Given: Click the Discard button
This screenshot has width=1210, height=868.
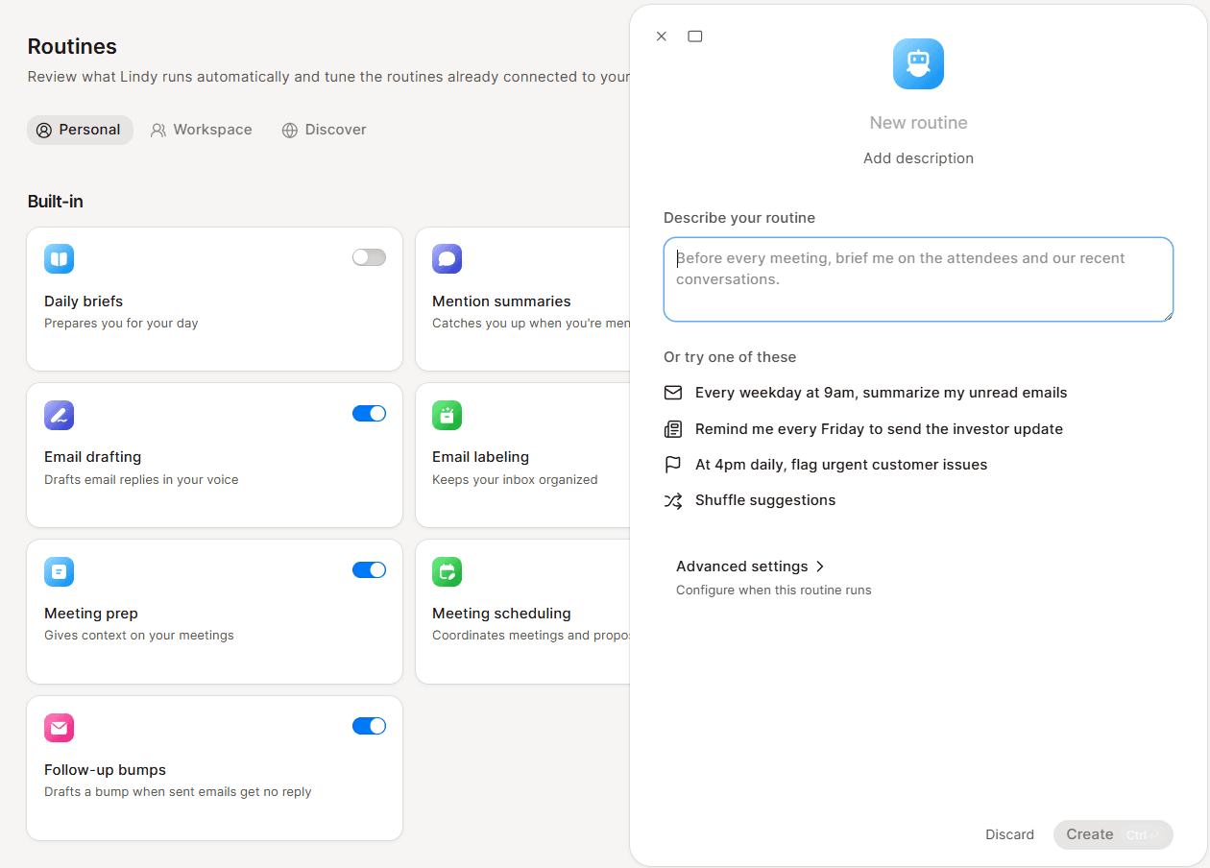Looking at the screenshot, I should click(x=1009, y=834).
